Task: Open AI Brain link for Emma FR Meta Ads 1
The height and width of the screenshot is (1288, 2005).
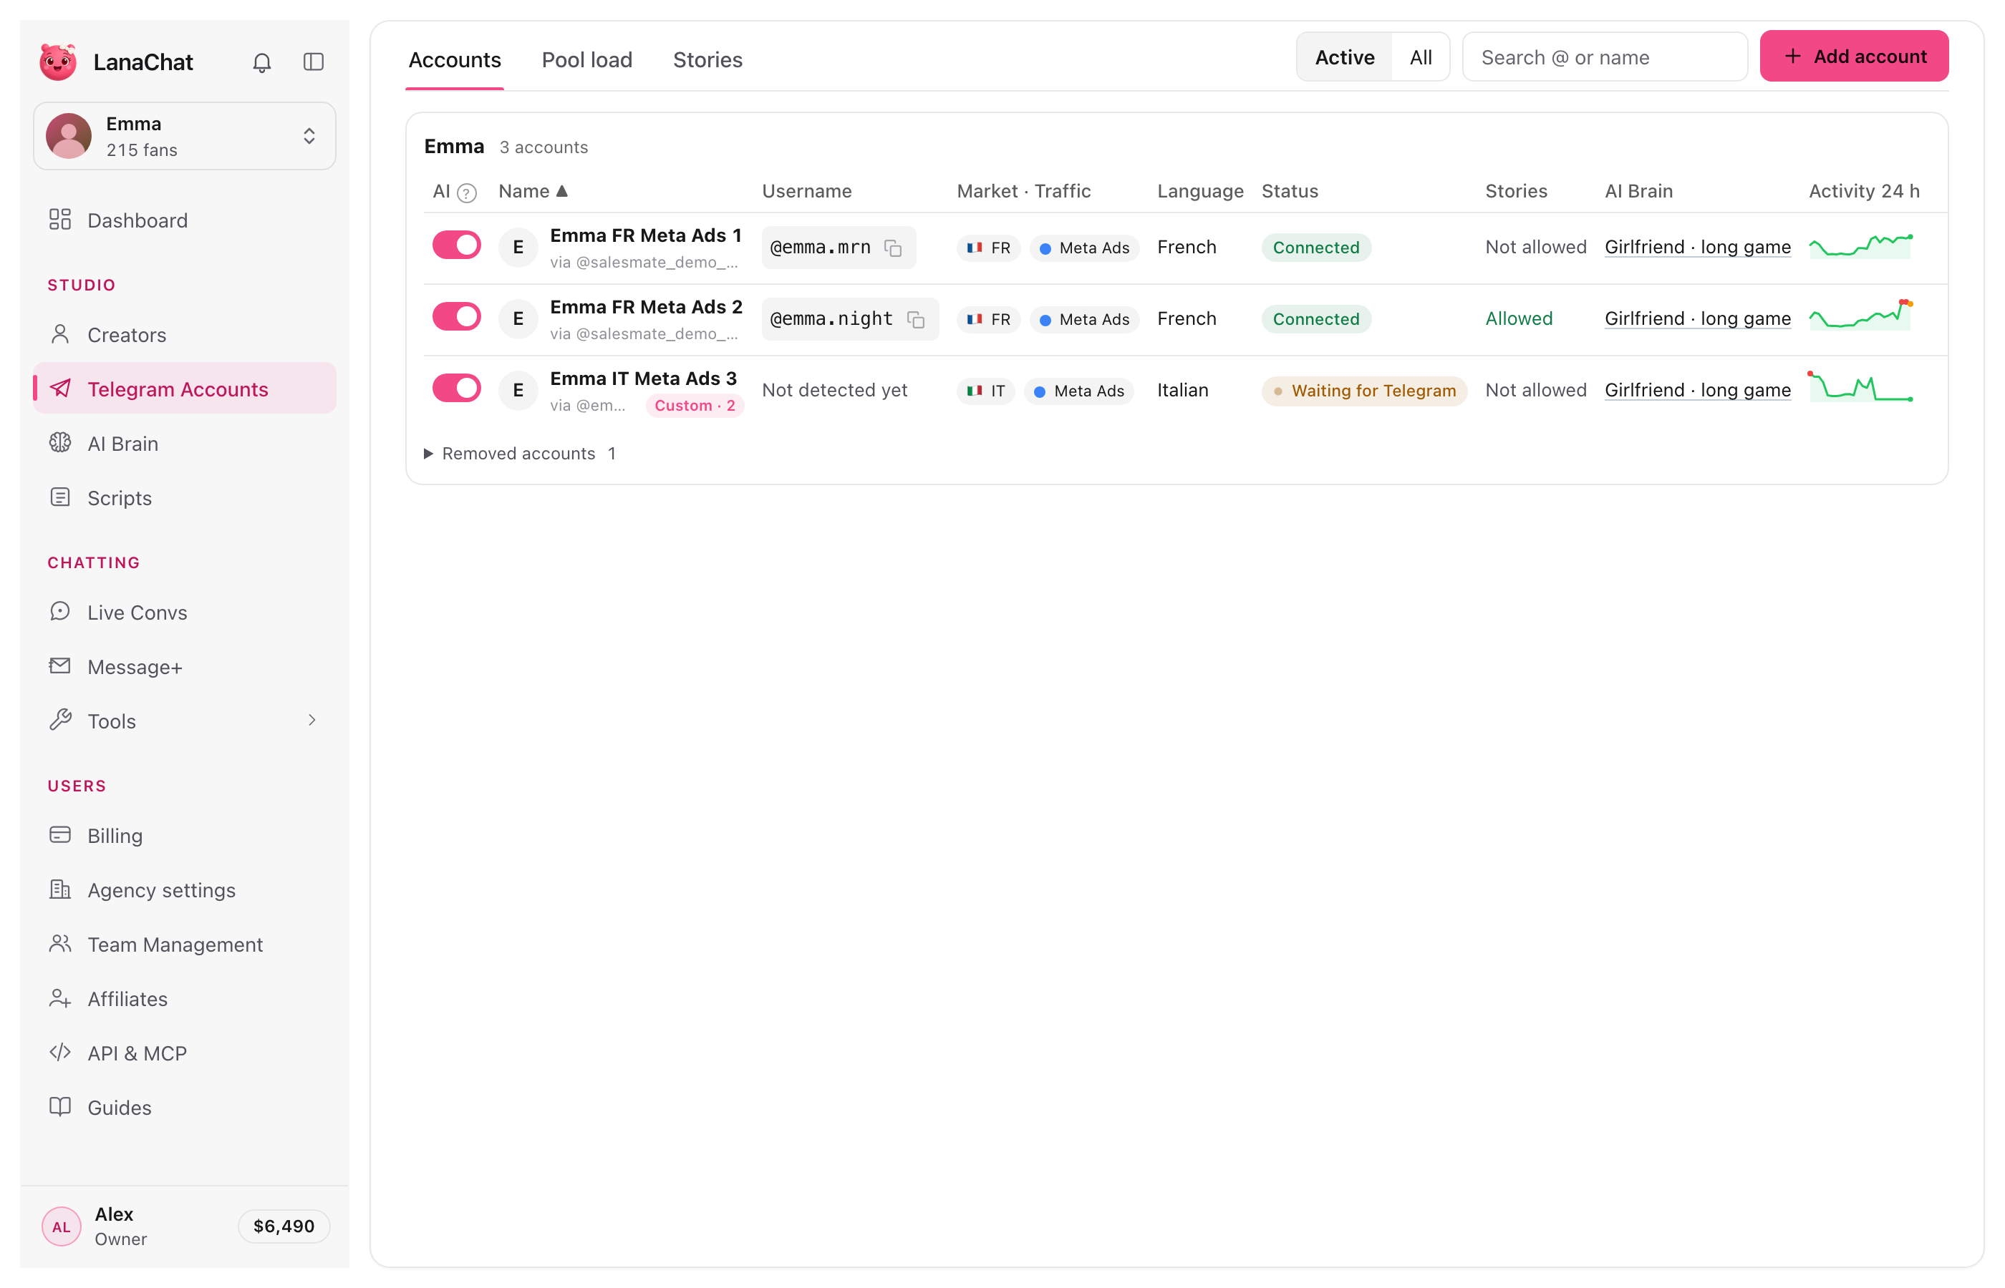Action: tap(1697, 248)
